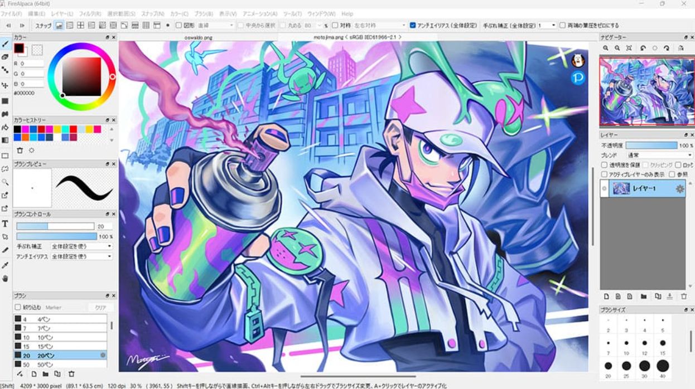Screen dimensions: 695x389
Task: Select the Brush tool in left toolbar
Action: click(6, 43)
